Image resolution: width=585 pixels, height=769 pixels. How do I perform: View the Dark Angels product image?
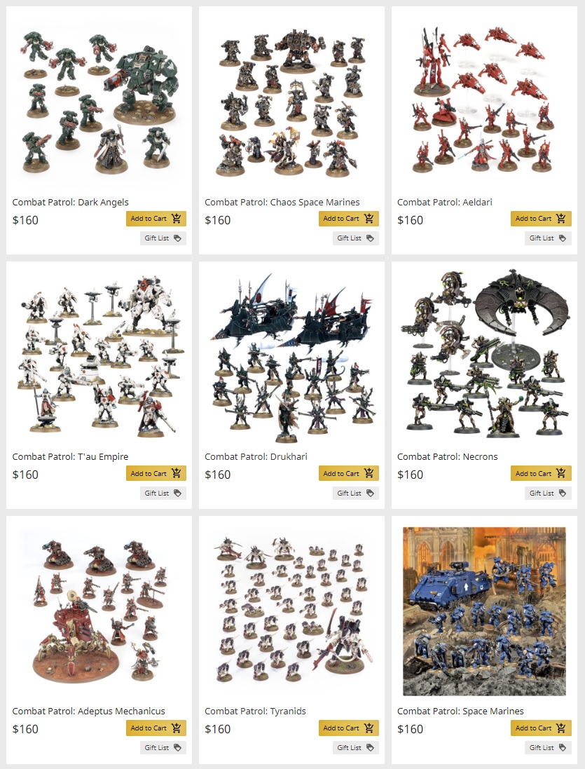[x=99, y=100]
